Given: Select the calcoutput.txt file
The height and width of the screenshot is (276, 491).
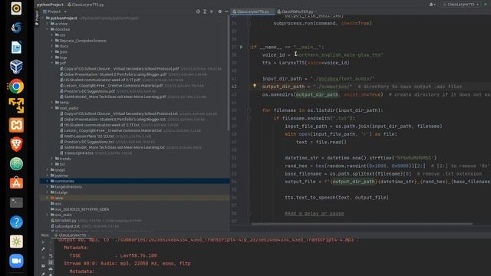Looking at the screenshot, I should [x=68, y=226].
